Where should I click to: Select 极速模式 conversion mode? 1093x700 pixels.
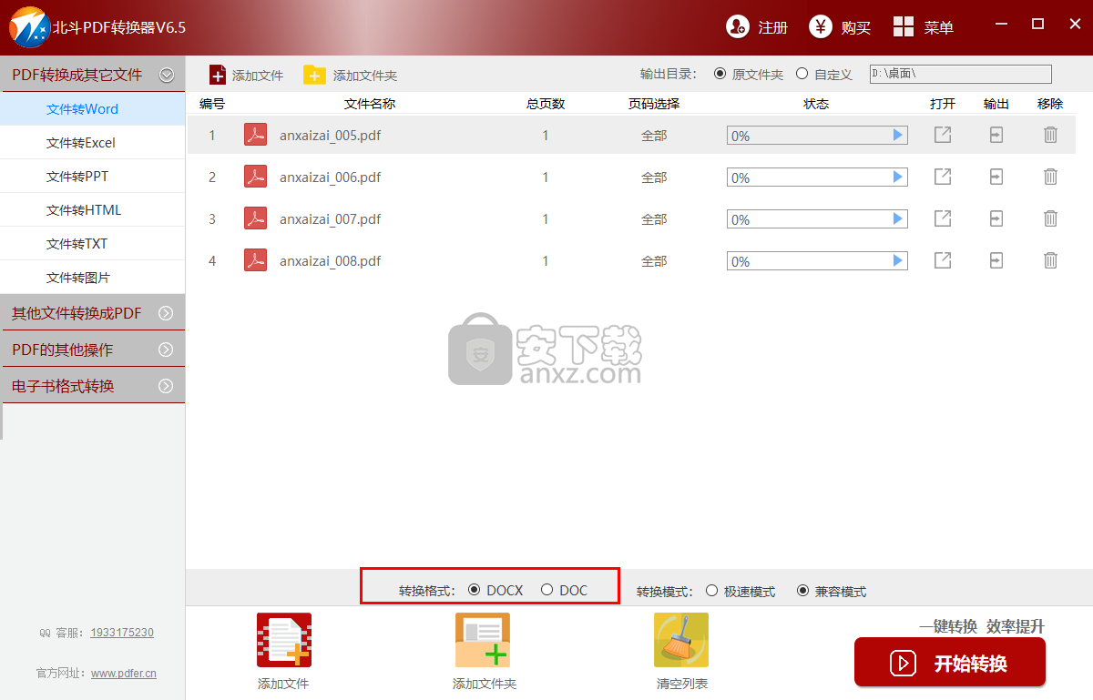(x=711, y=591)
